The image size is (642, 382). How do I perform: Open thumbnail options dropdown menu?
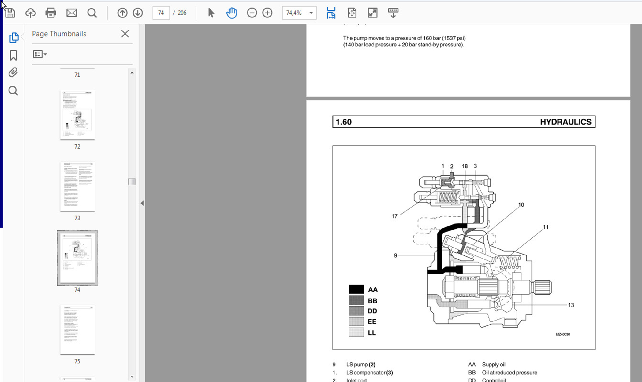(x=40, y=54)
